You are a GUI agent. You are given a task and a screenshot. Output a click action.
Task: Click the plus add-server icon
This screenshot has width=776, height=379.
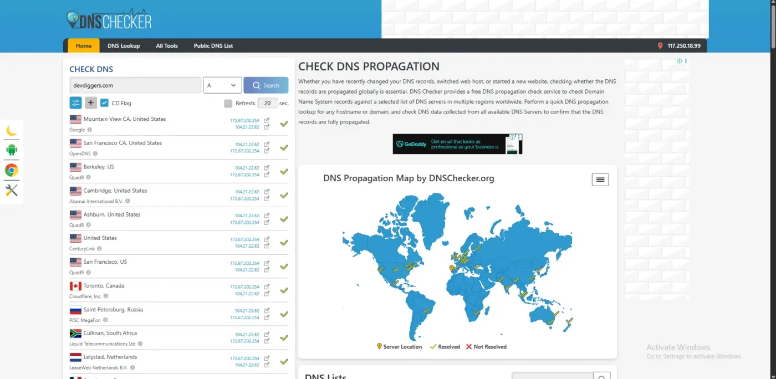91,103
